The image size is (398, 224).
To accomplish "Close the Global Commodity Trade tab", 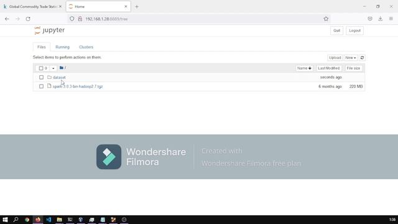I will coord(60,7).
